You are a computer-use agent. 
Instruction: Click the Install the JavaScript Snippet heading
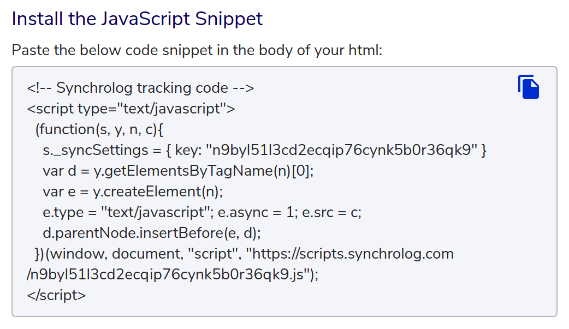(137, 18)
